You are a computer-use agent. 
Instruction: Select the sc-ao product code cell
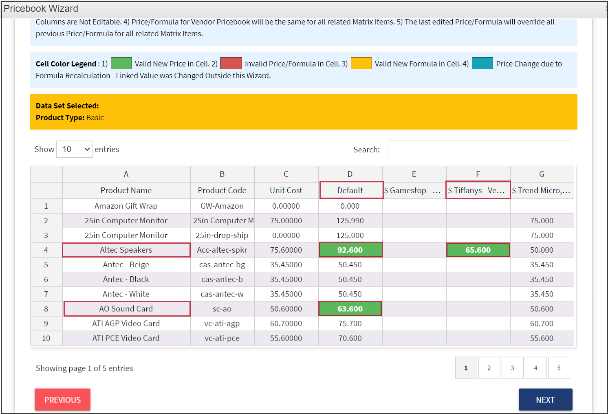222,308
